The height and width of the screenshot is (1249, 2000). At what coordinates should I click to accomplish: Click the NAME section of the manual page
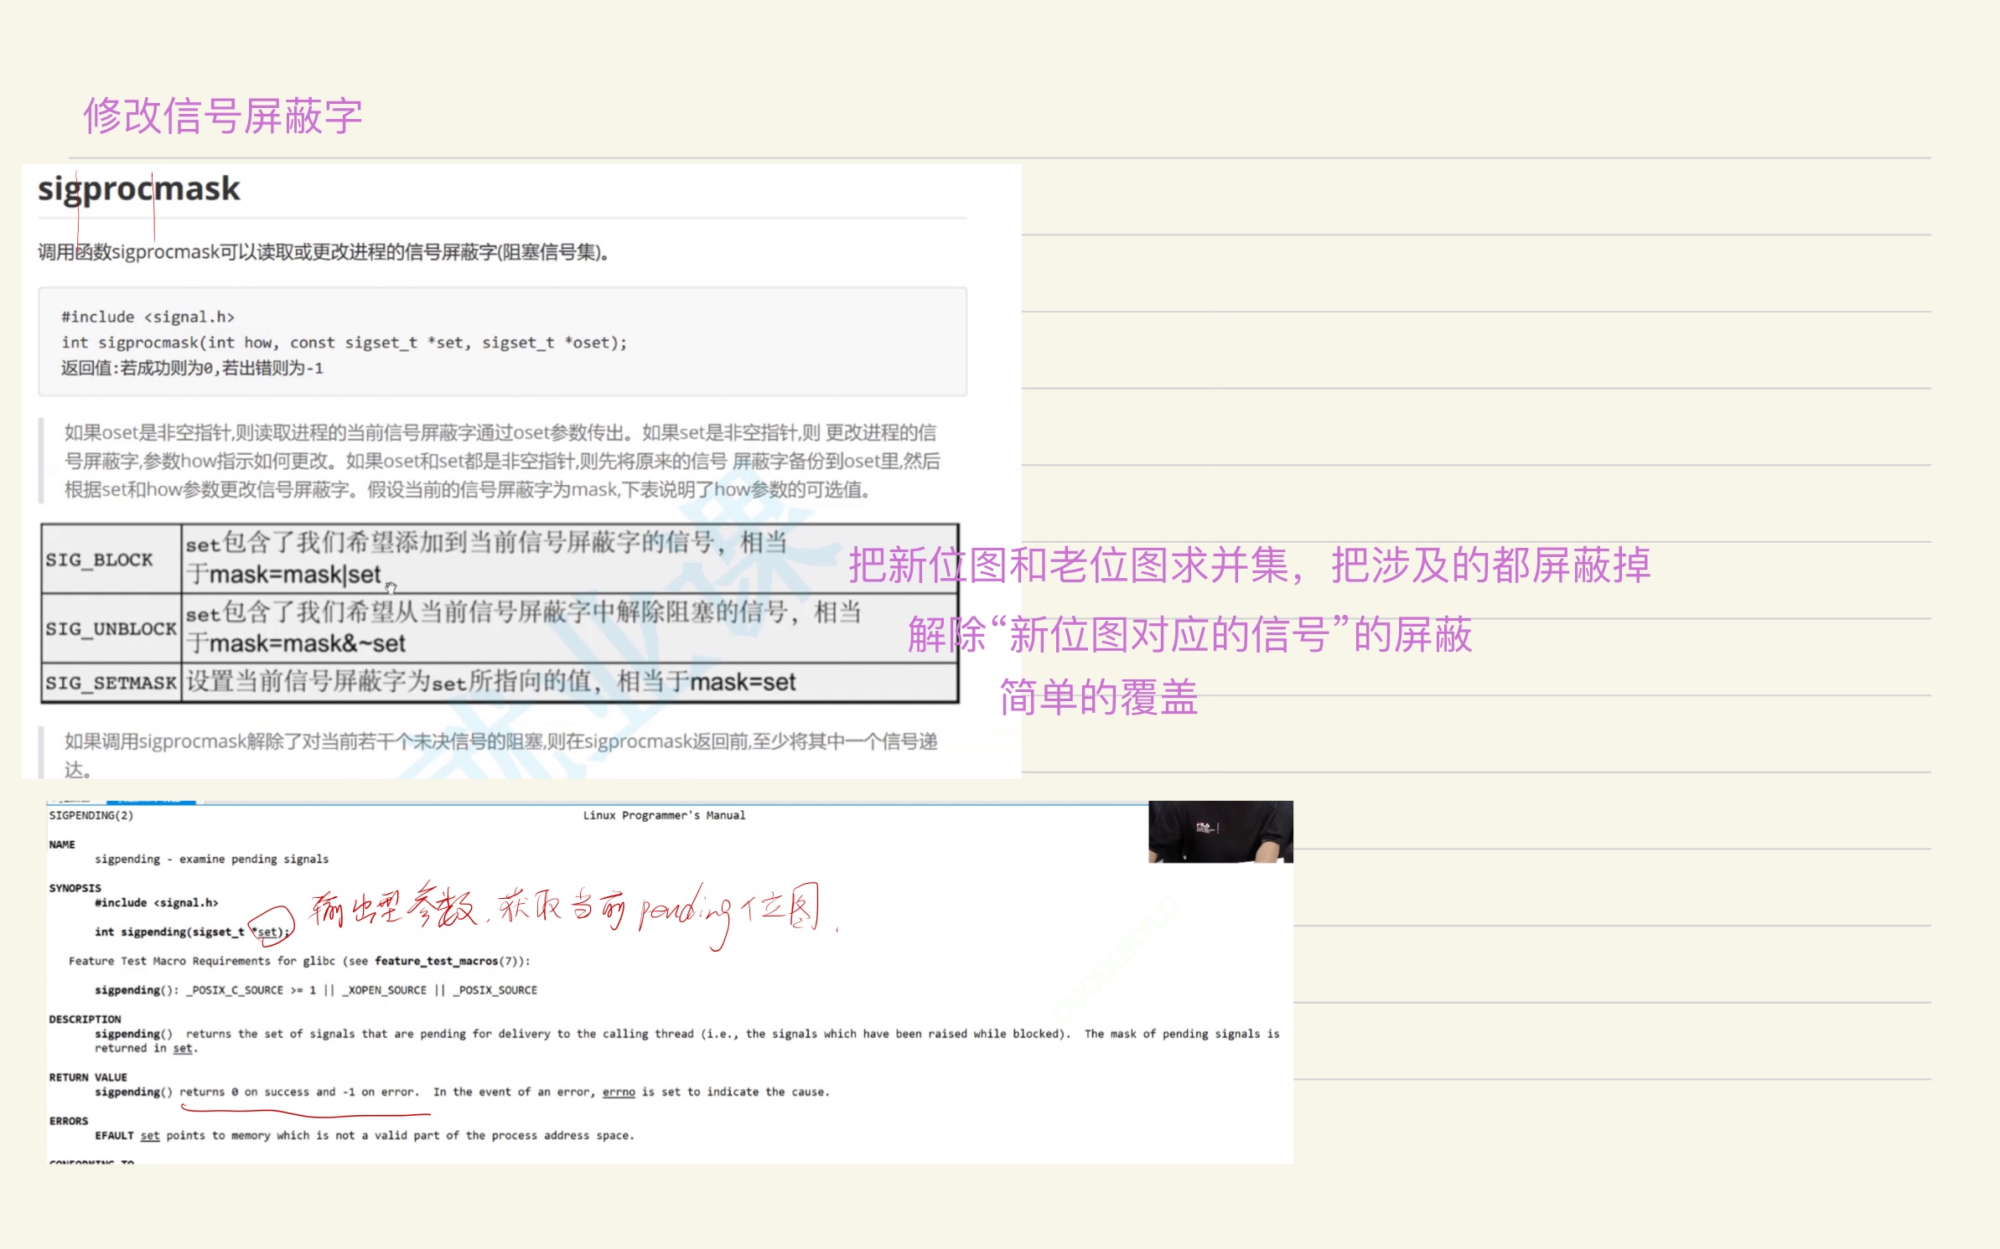[x=60, y=844]
